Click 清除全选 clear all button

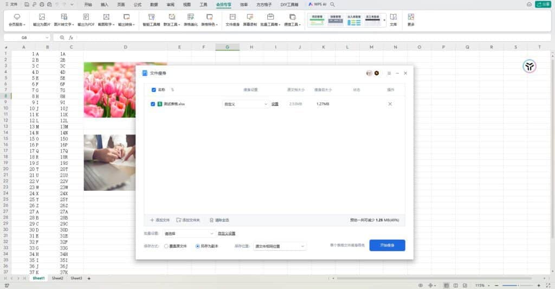tap(220, 220)
